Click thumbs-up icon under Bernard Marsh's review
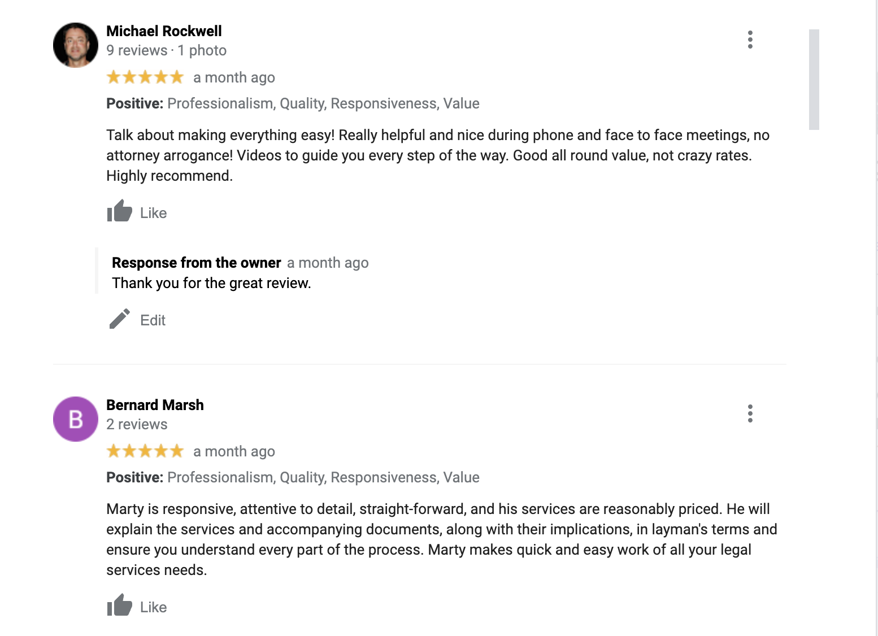This screenshot has height=636, width=878. (x=120, y=606)
